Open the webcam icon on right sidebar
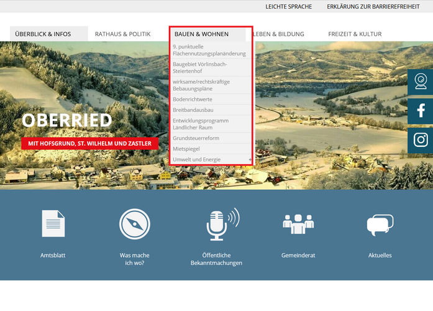The width and height of the screenshot is (433, 311). tap(421, 81)
